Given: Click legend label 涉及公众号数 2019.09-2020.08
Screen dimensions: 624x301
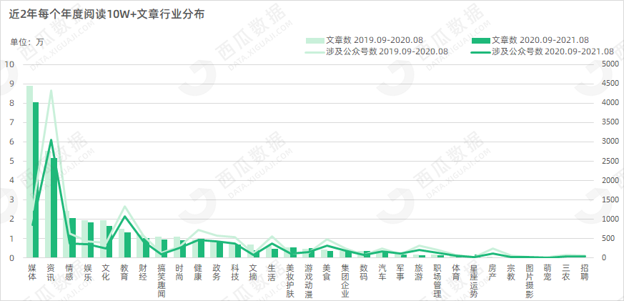Looking at the screenshot, I should (387, 51).
